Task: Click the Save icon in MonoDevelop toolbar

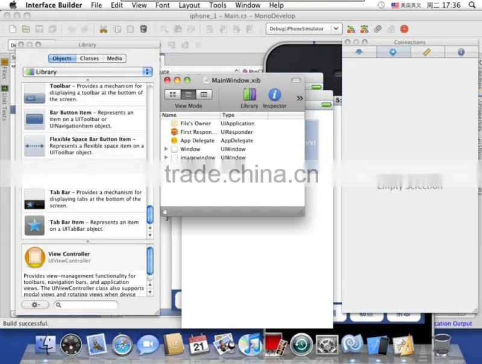Action: coord(39,29)
